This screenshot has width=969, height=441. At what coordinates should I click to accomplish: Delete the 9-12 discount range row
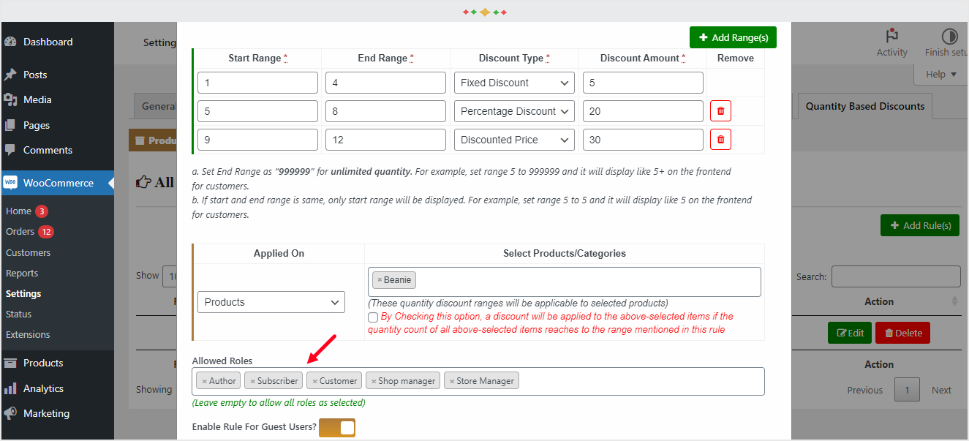pyautogui.click(x=720, y=139)
